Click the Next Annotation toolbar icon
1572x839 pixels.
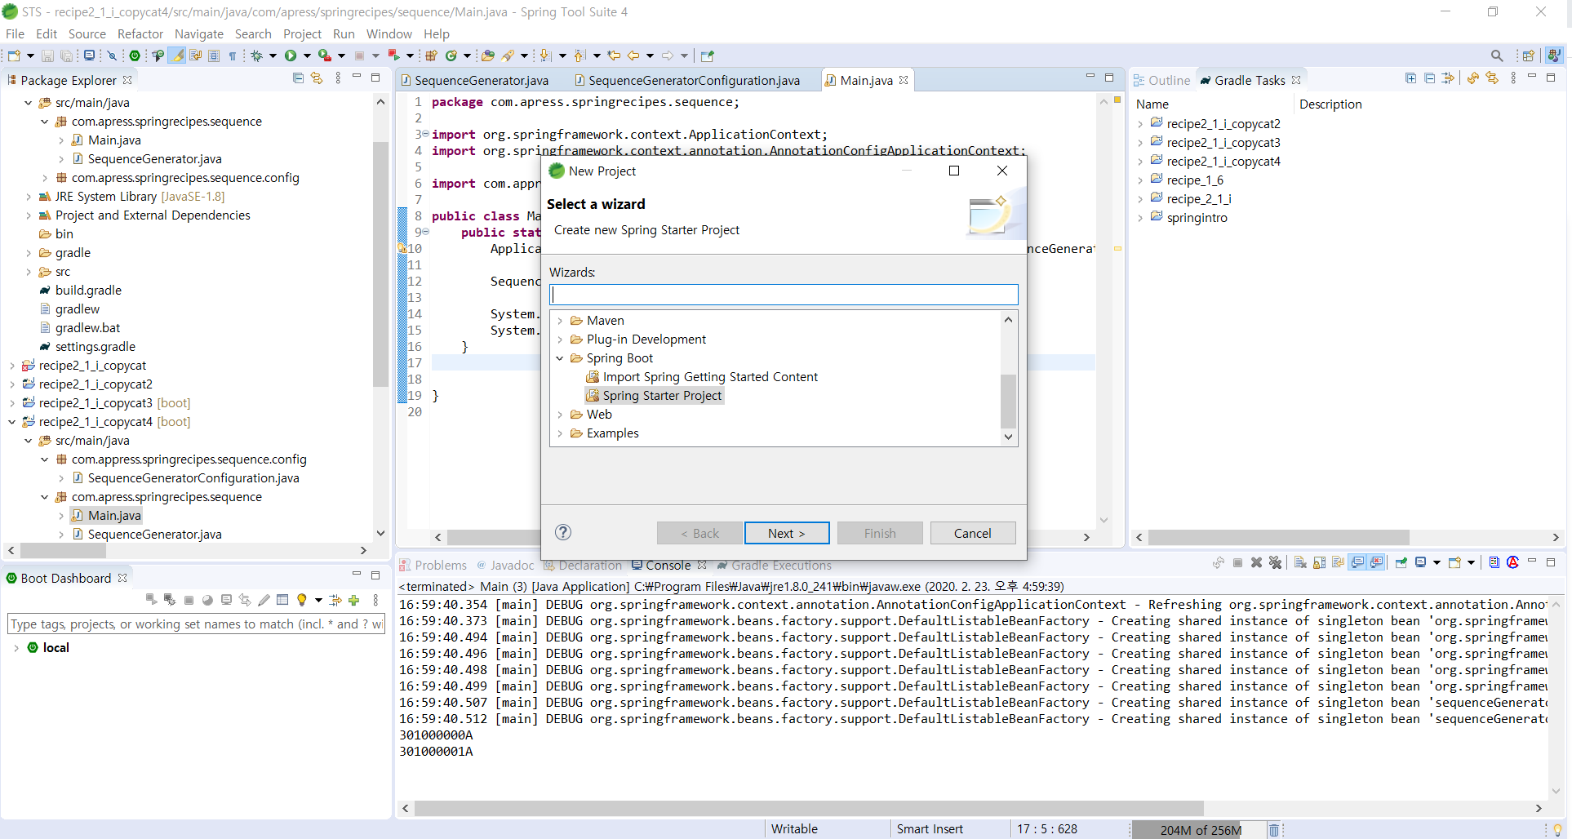(x=545, y=55)
